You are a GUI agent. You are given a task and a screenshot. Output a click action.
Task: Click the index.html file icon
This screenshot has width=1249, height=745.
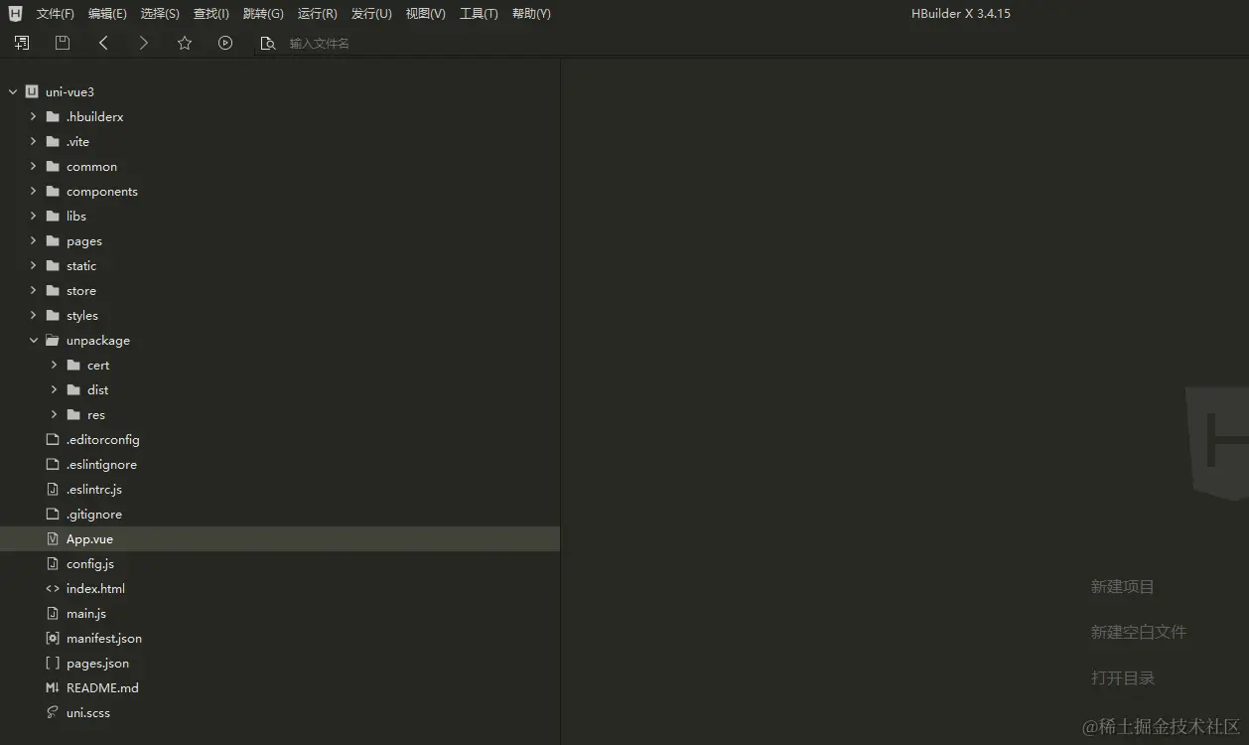[x=53, y=588]
